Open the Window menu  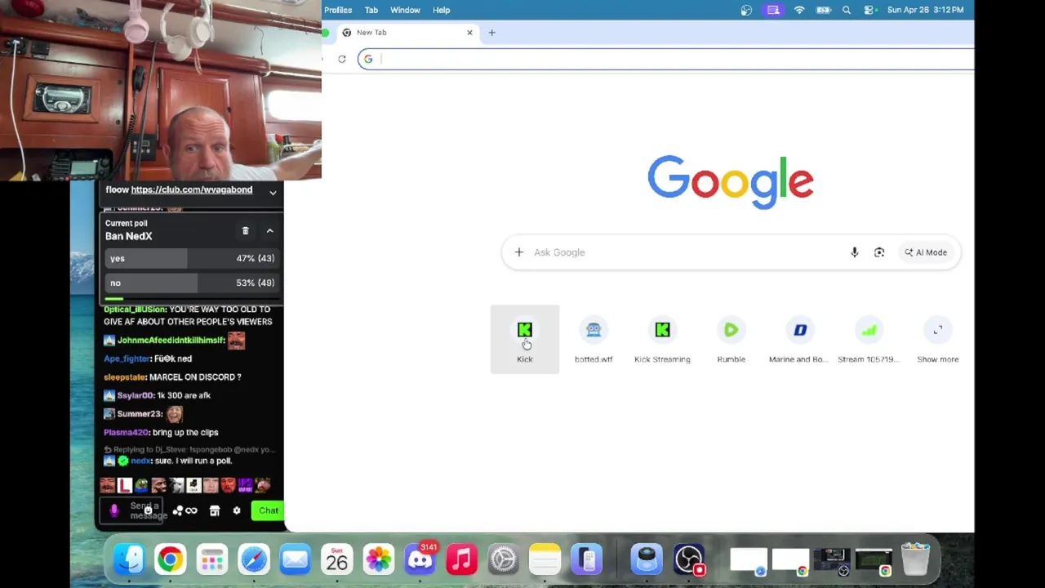click(405, 10)
